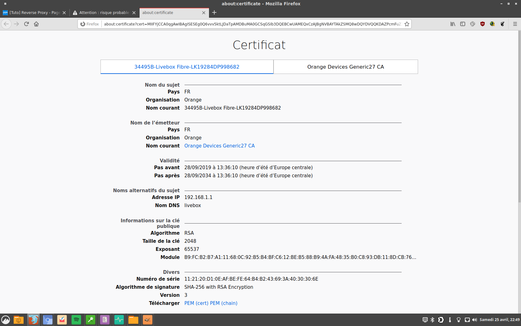Click the Bluetooth tray icon
Viewport: 521px width, 326px height.
[432, 319]
